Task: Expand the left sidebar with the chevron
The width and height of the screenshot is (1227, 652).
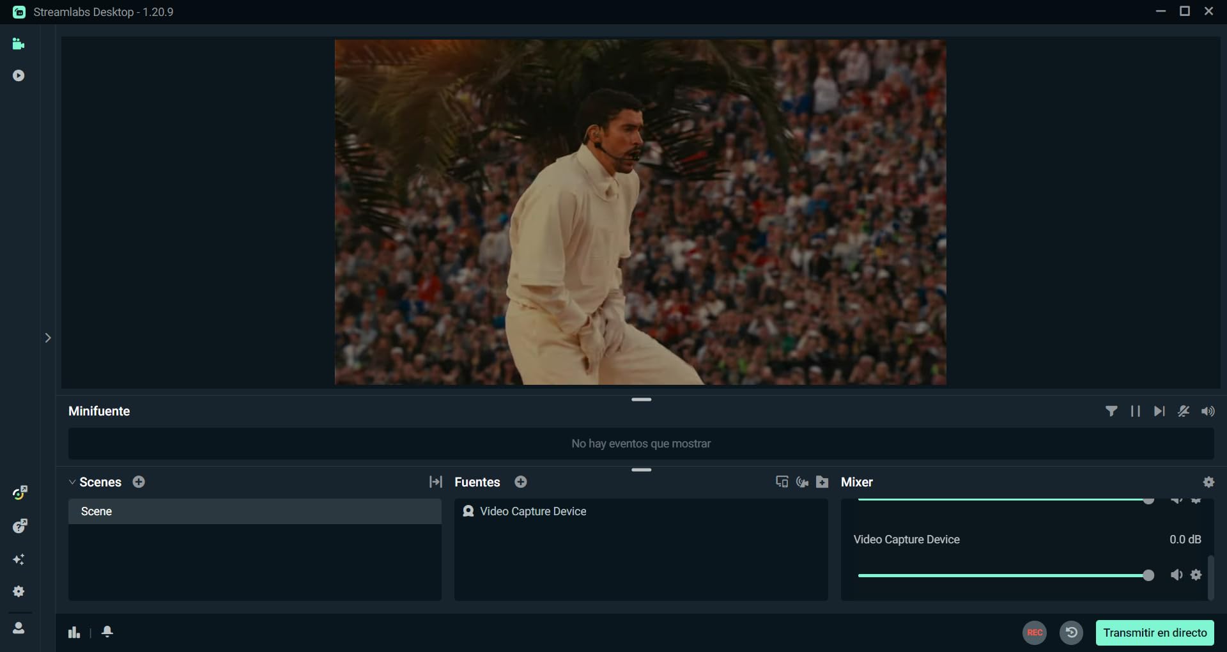Action: click(48, 338)
